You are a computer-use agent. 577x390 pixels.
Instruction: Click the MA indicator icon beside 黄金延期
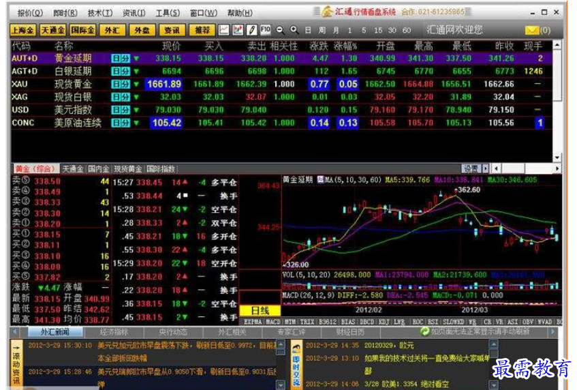coord(320,180)
